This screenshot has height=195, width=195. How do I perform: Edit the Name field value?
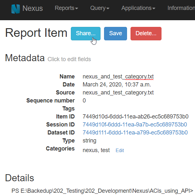pos(118,77)
